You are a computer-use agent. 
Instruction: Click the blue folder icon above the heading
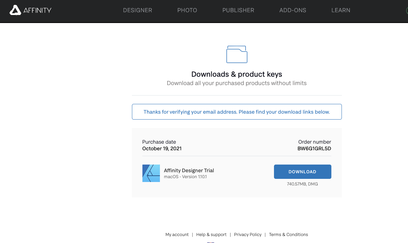[x=237, y=54]
